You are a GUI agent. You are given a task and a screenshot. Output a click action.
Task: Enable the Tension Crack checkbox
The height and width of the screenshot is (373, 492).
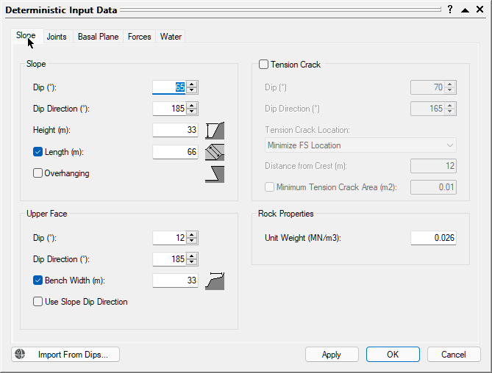click(264, 65)
